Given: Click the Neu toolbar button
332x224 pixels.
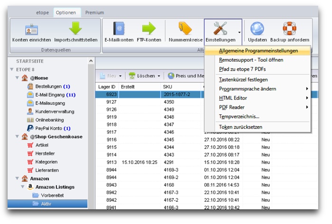Looking at the screenshot, I should (109, 76).
